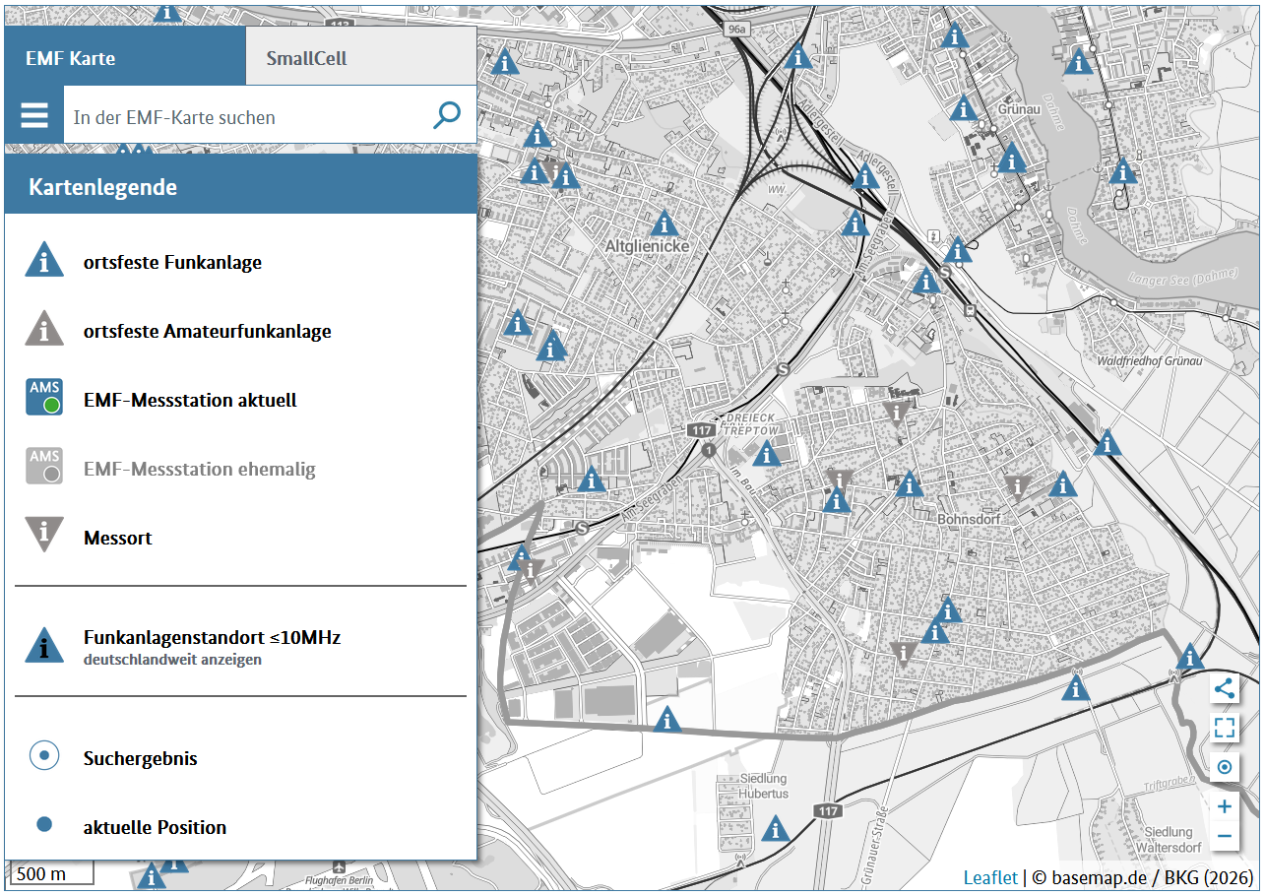Zoom out of the map
The image size is (1265, 896).
pos(1225,836)
